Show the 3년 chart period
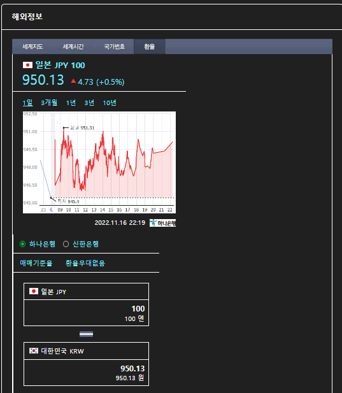The width and height of the screenshot is (342, 393). [x=89, y=103]
